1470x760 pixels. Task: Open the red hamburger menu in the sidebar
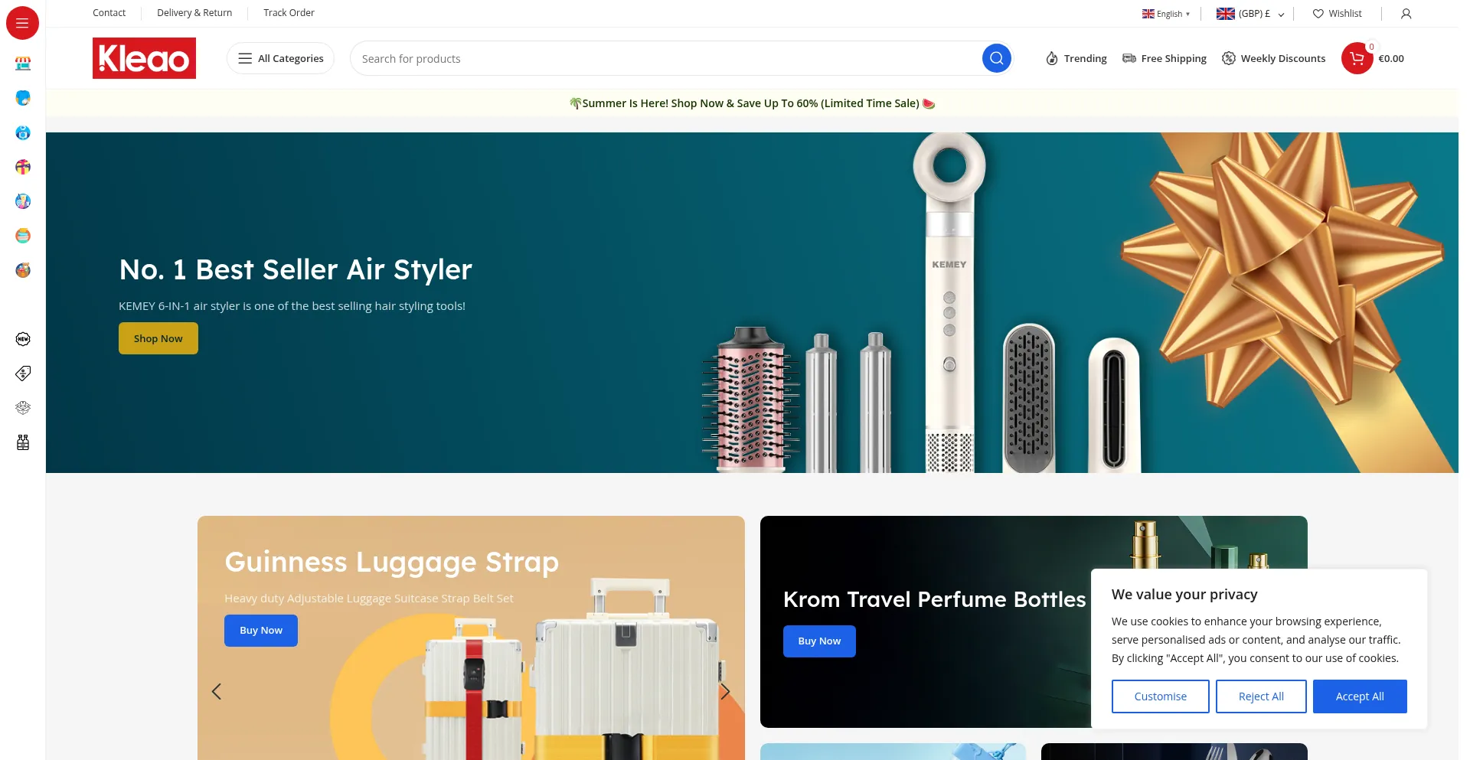(x=22, y=23)
